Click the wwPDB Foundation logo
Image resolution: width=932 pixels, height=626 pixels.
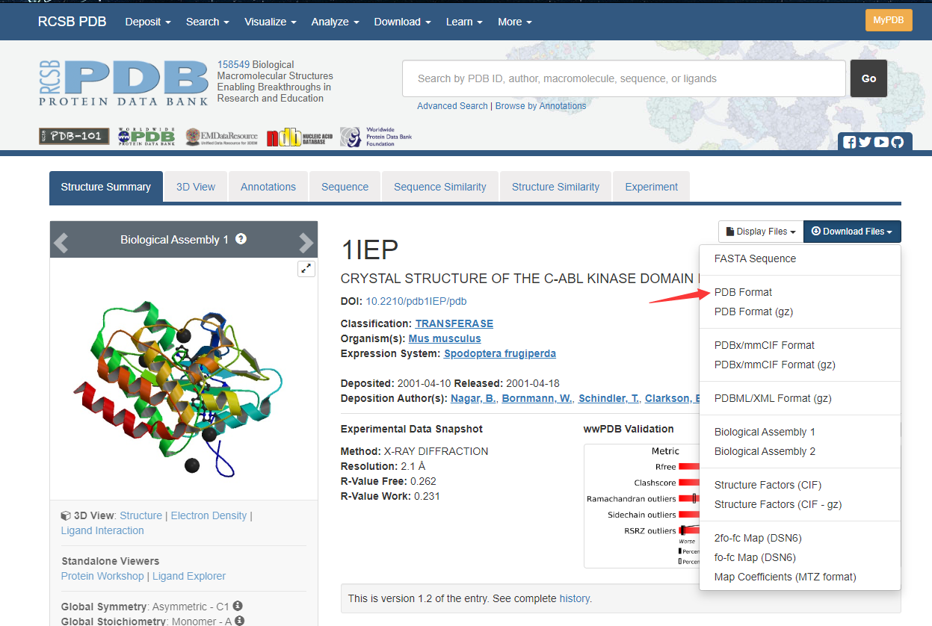point(376,136)
